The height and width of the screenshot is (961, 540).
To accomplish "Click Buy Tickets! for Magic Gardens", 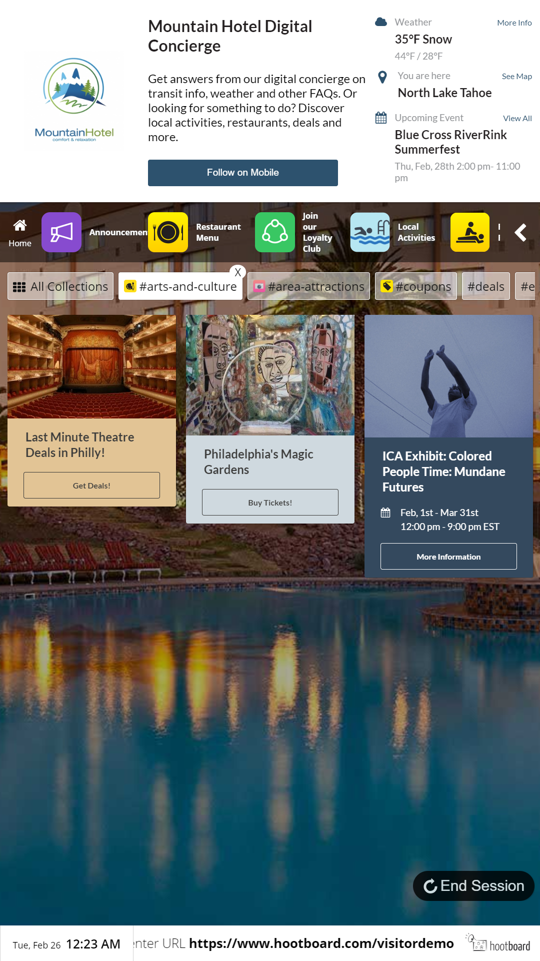I will coord(270,503).
